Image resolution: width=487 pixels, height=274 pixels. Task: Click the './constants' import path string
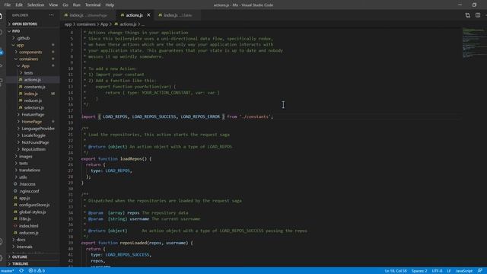(255, 116)
